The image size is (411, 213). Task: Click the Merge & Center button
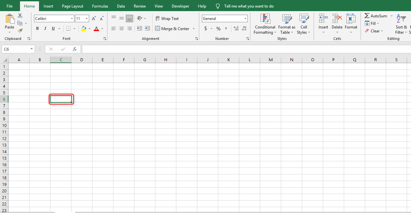point(173,28)
